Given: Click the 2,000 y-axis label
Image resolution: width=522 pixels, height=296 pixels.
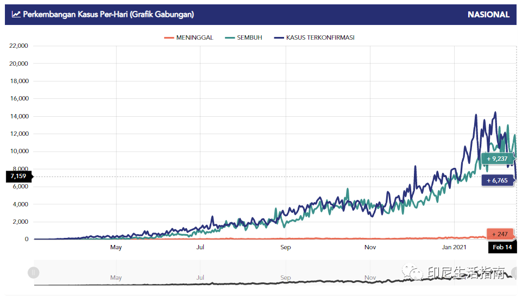Looking at the screenshot, I should point(20,222).
